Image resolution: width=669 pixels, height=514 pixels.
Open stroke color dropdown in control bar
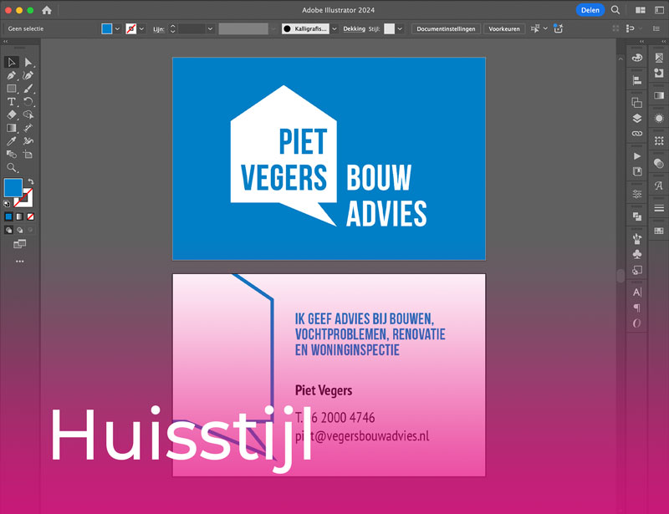(x=141, y=28)
